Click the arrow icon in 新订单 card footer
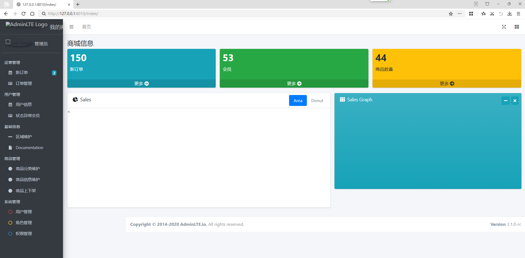The width and height of the screenshot is (525, 258). click(x=147, y=84)
